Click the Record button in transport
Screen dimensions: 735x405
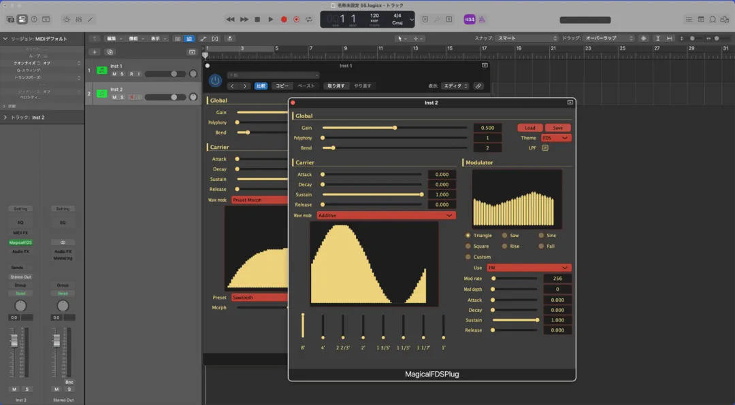(284, 20)
